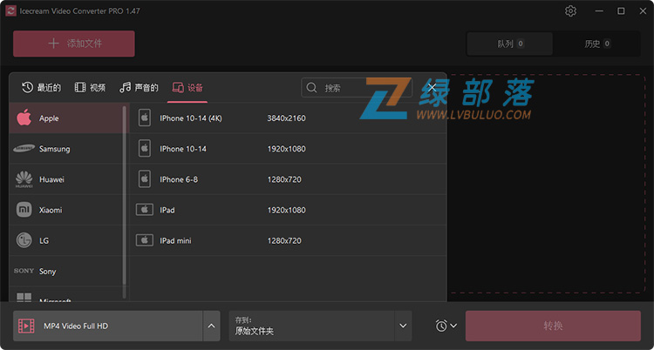Screen dimensions: 654x350
Task: Click the Samsung logo icon
Action: 24,149
